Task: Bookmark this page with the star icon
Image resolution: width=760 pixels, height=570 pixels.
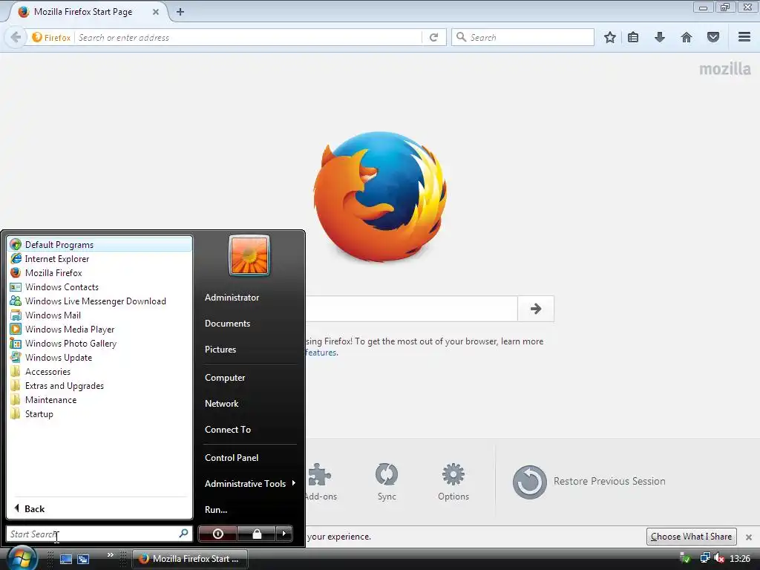Action: pyautogui.click(x=610, y=37)
